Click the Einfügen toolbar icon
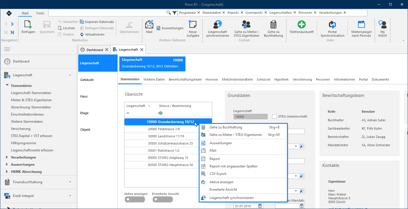 [x=28, y=25]
